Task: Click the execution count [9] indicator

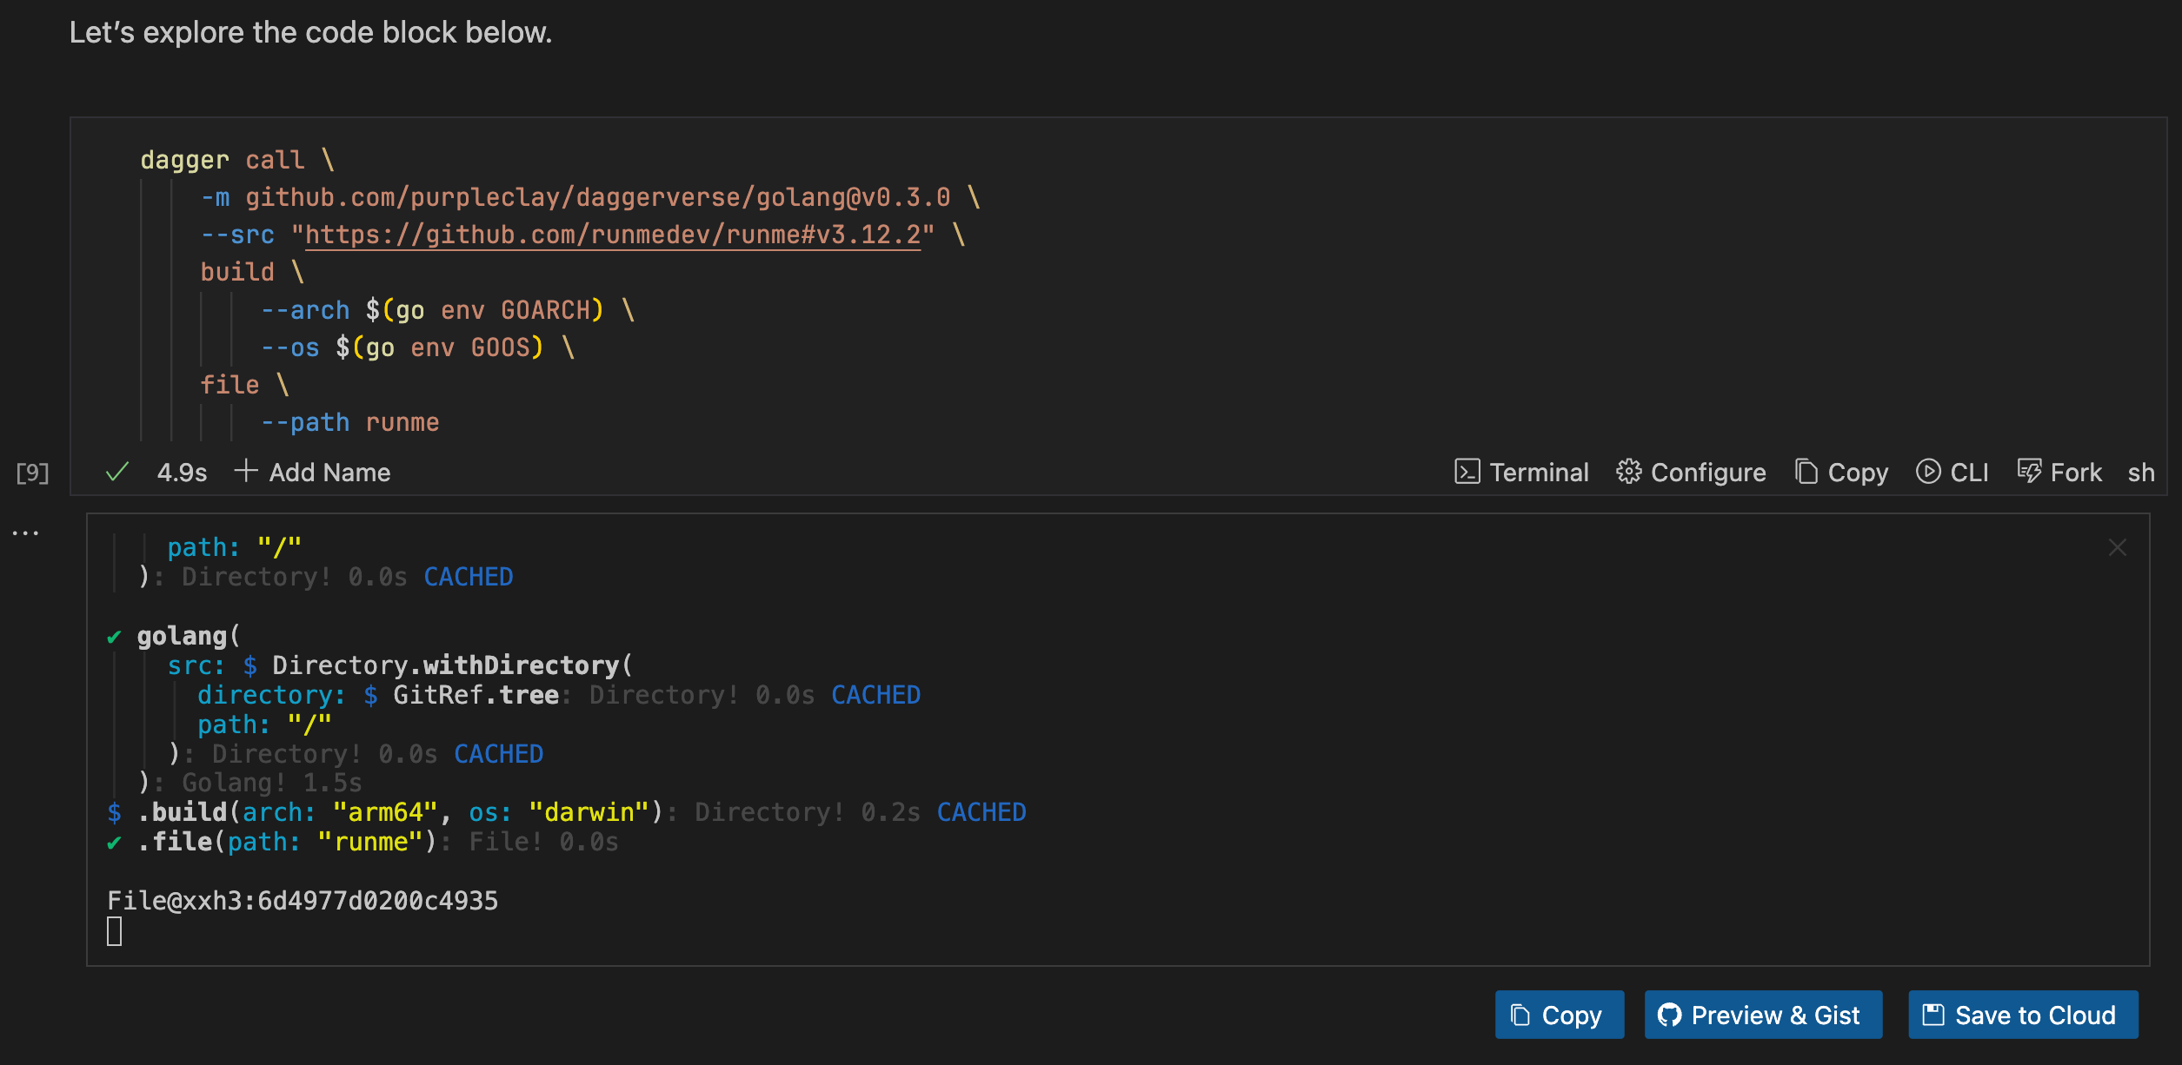Action: (x=32, y=473)
